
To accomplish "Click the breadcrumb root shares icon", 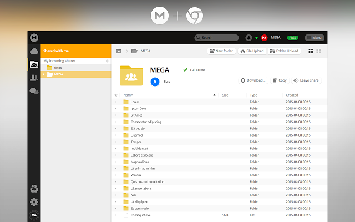I will (119, 51).
